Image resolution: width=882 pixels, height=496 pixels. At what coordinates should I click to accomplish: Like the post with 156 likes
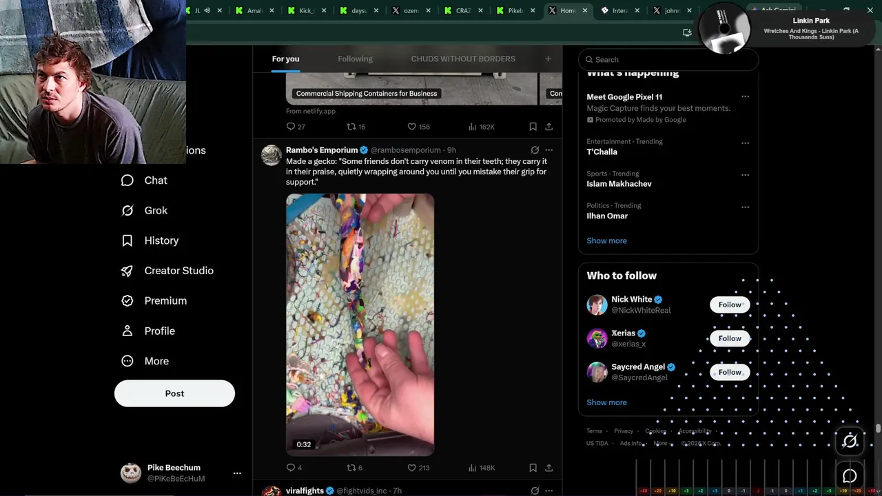pos(412,127)
